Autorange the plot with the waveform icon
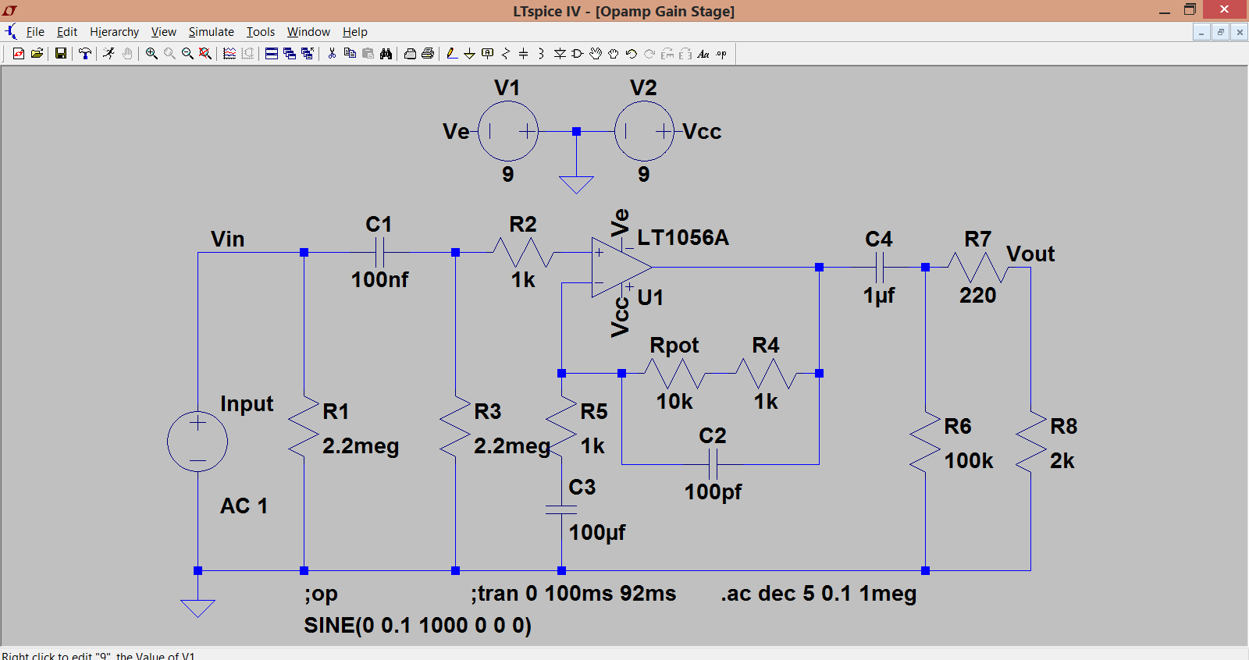This screenshot has width=1249, height=660. (230, 53)
